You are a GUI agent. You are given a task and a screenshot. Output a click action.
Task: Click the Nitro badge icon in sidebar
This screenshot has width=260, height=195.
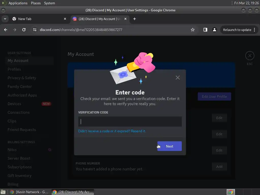pyautogui.click(x=50, y=150)
